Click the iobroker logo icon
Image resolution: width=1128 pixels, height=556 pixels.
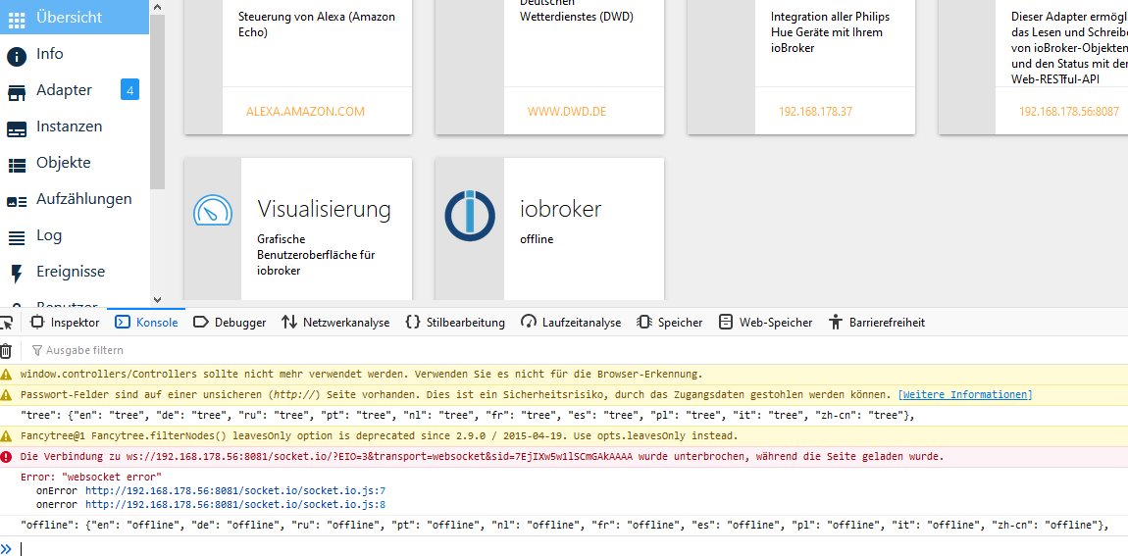470,215
